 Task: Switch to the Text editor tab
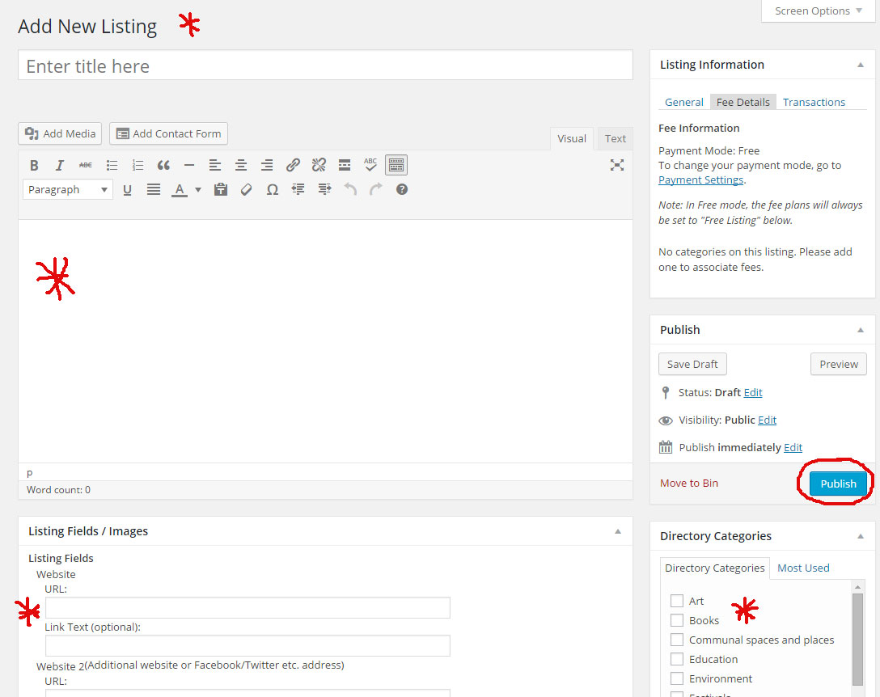click(615, 138)
